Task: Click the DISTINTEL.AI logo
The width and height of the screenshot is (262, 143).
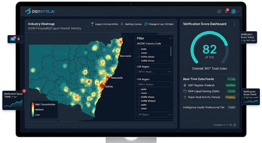Action: click(40, 11)
